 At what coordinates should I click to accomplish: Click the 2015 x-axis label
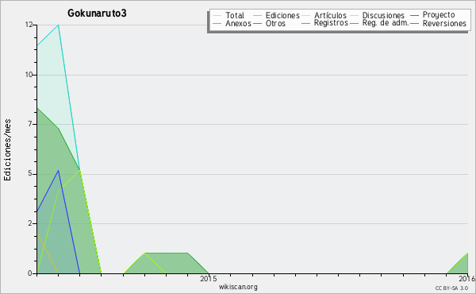click(209, 279)
